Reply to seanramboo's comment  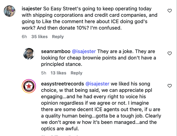(77, 73)
